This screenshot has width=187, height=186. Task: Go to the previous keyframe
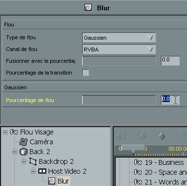(x=121, y=136)
